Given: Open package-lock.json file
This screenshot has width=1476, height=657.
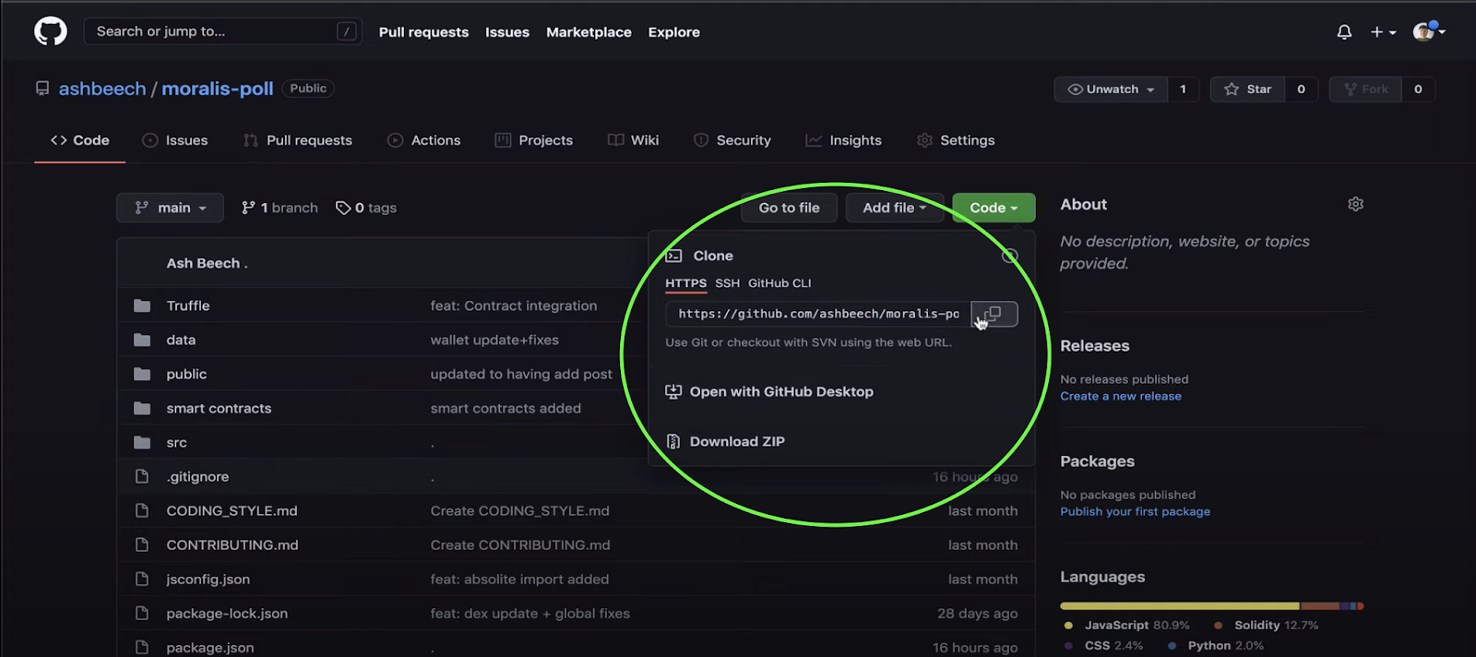Looking at the screenshot, I should [x=227, y=613].
